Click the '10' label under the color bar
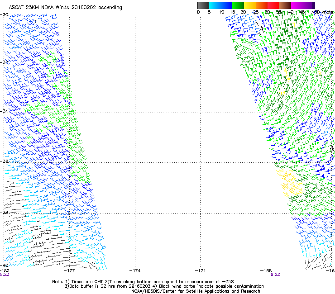The image size is (335, 294). 221,12
